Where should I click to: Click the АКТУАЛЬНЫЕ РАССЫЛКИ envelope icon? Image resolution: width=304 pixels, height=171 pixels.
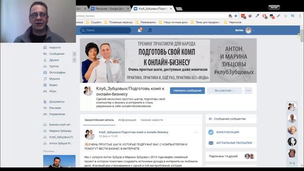point(211,143)
